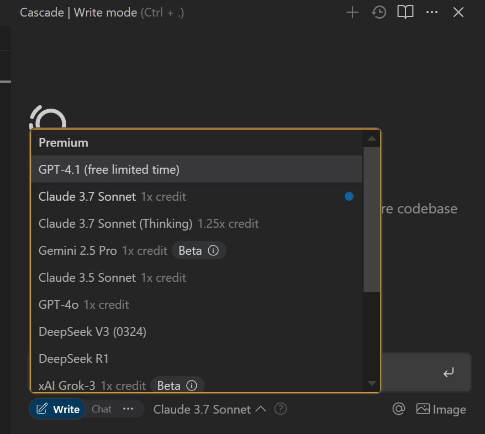Screen dimensions: 485x434
Task: Select the Claude 3.7 Sonnet model option
Action: (x=87, y=196)
